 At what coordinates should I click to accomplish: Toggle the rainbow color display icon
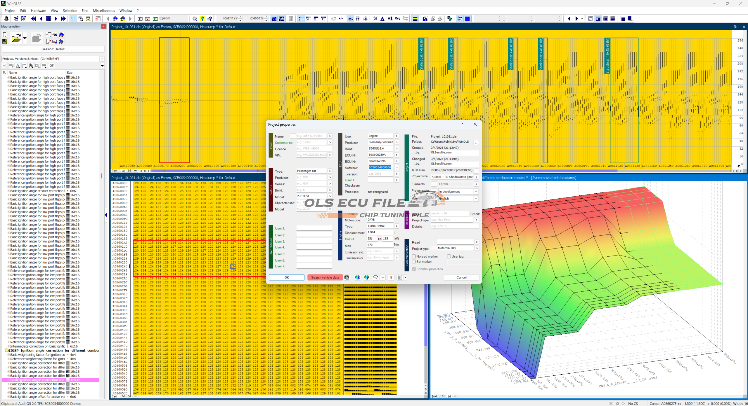pos(415,19)
